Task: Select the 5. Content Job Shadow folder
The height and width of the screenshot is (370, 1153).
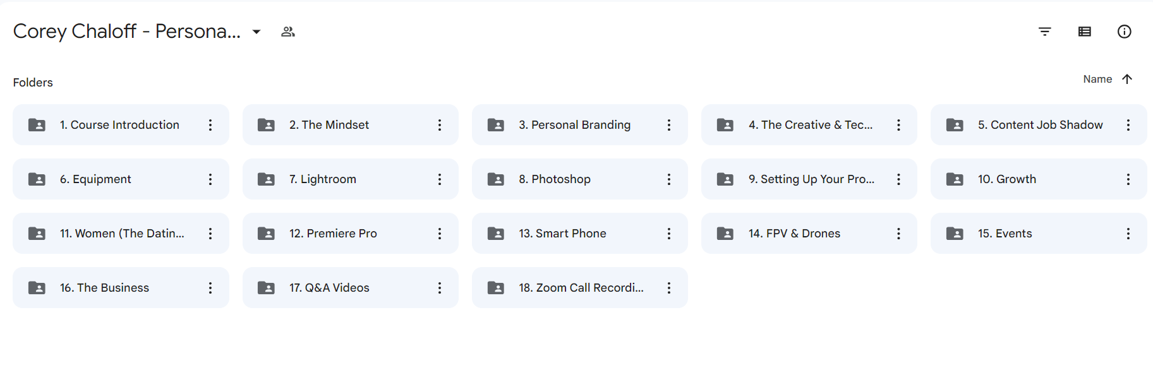Action: click(x=1039, y=125)
